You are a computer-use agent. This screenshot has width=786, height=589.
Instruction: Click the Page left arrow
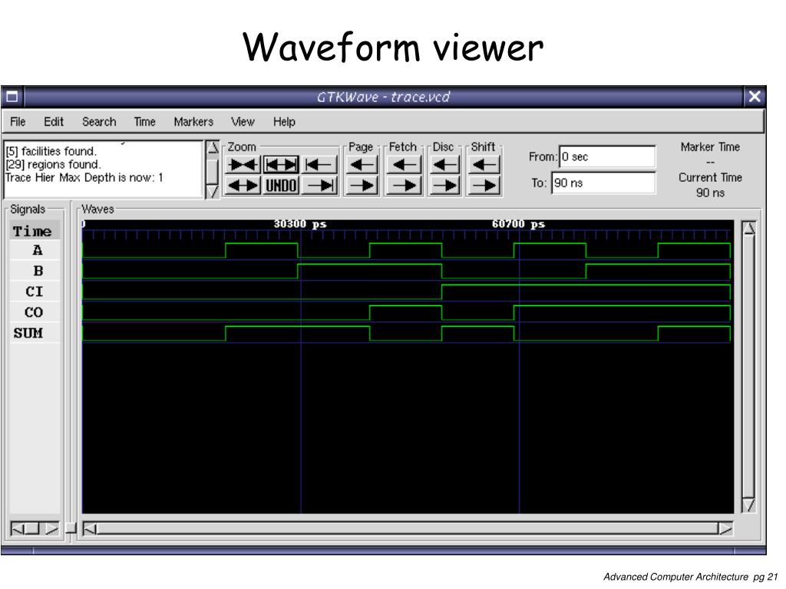click(362, 165)
